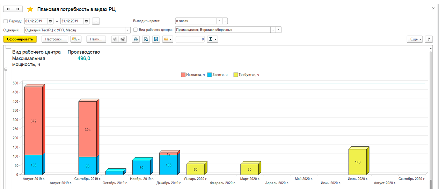Viewport: 439px width, 193px height.
Task: Open the report variants dropdown
Action: 76,39
